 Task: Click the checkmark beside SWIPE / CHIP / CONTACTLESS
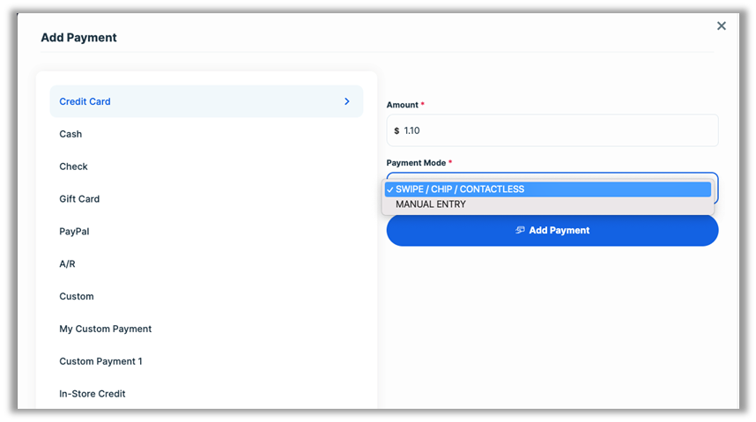tap(389, 189)
